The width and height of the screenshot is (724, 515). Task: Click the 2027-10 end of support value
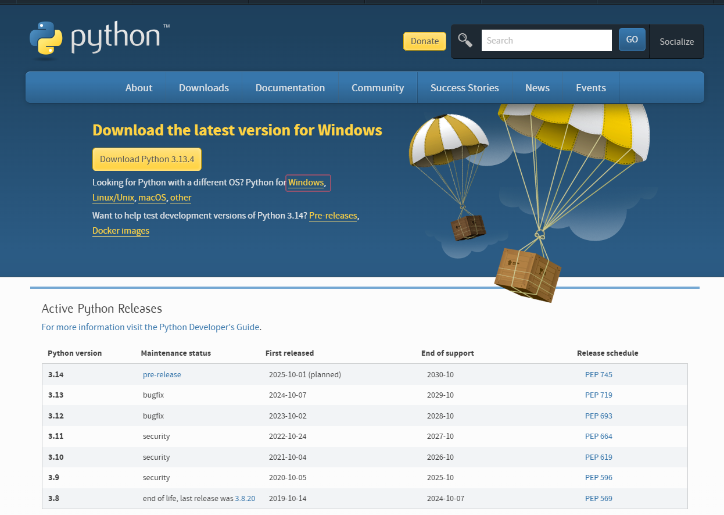point(440,437)
